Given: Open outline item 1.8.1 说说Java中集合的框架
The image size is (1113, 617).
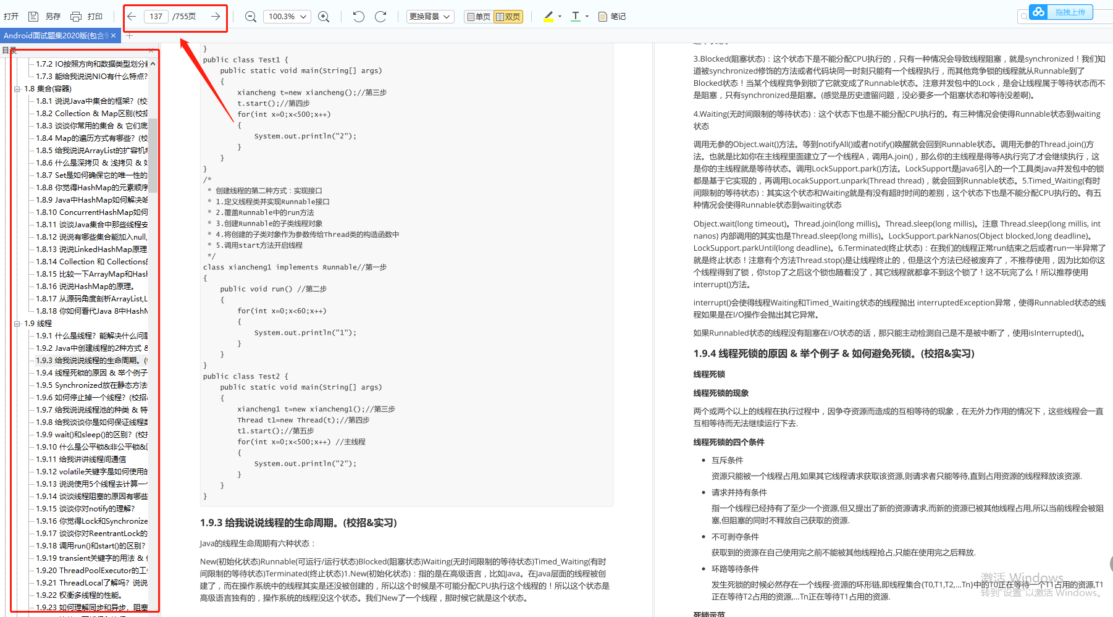Looking at the screenshot, I should pyautogui.click(x=91, y=101).
